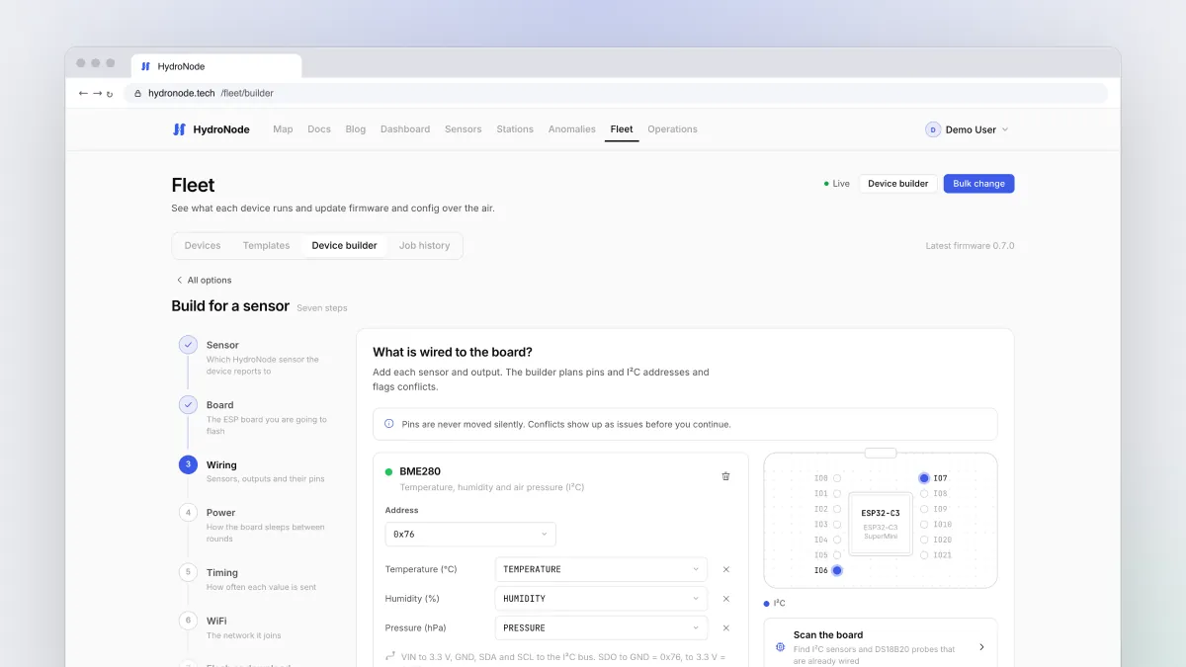This screenshot has height=667, width=1186.
Task: Select the IO7 pin on board
Action: 924,478
